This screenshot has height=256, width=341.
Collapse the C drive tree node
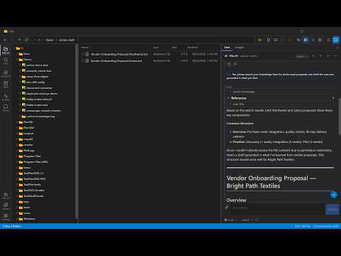(14, 48)
